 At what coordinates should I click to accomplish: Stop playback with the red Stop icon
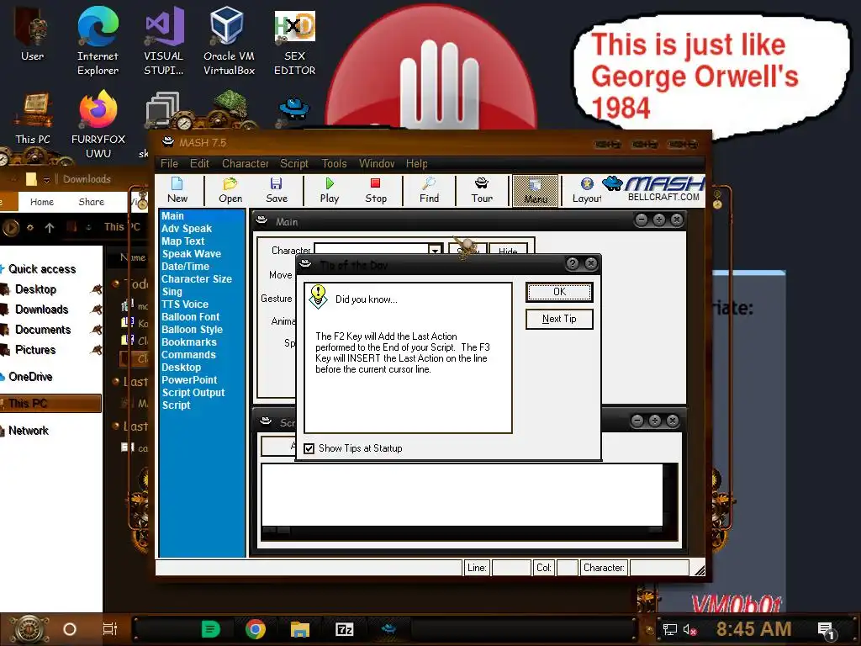pos(376,190)
